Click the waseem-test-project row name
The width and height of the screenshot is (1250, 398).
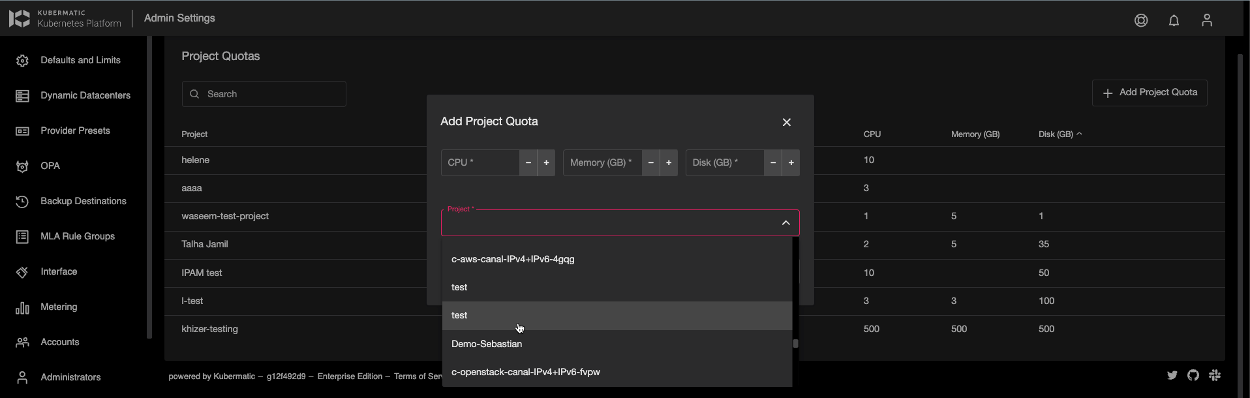225,216
